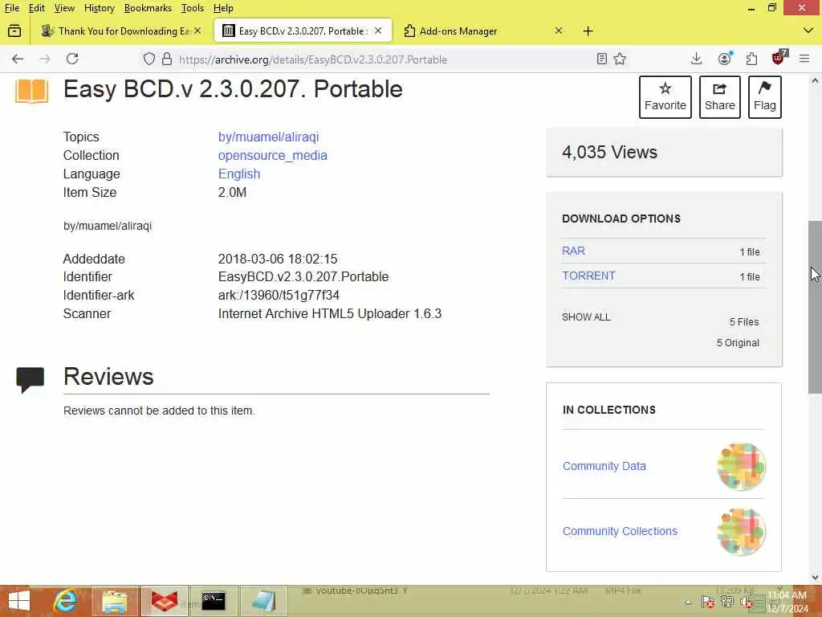Image resolution: width=822 pixels, height=617 pixels.
Task: Flag this item
Action: [765, 97]
